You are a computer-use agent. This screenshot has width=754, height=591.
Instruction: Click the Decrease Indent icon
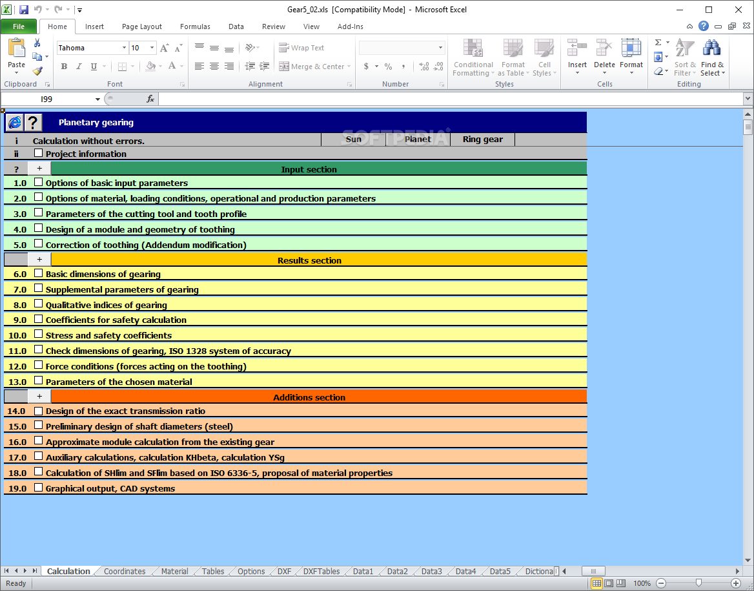click(250, 67)
